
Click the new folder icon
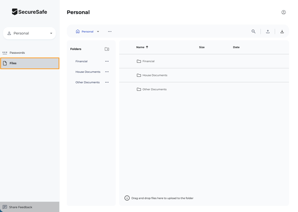[x=107, y=49]
